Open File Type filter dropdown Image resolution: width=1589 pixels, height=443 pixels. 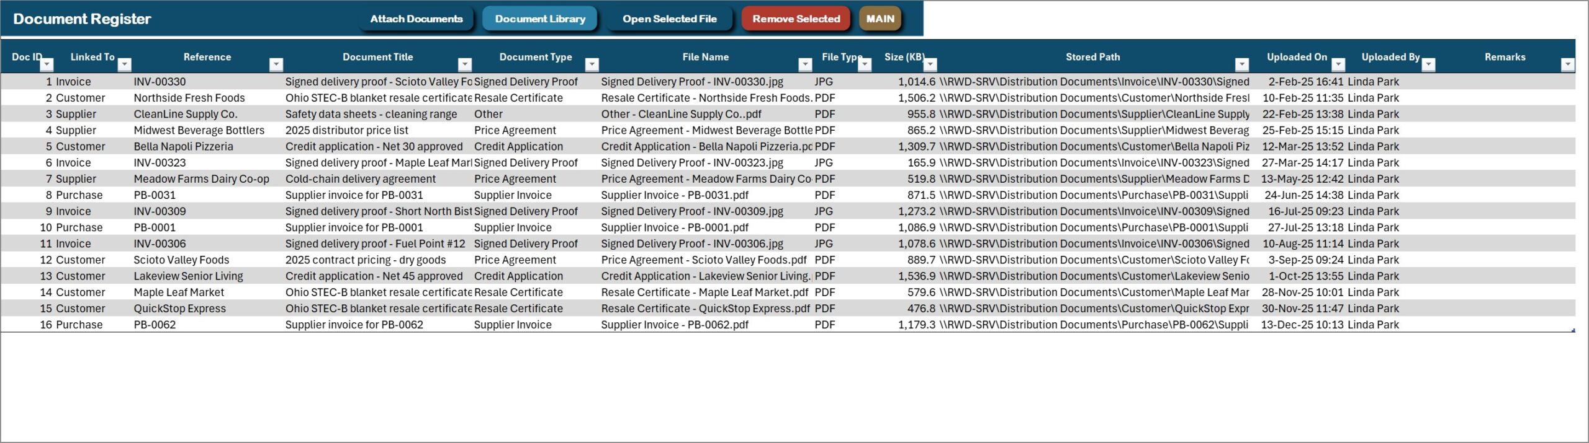[865, 64]
